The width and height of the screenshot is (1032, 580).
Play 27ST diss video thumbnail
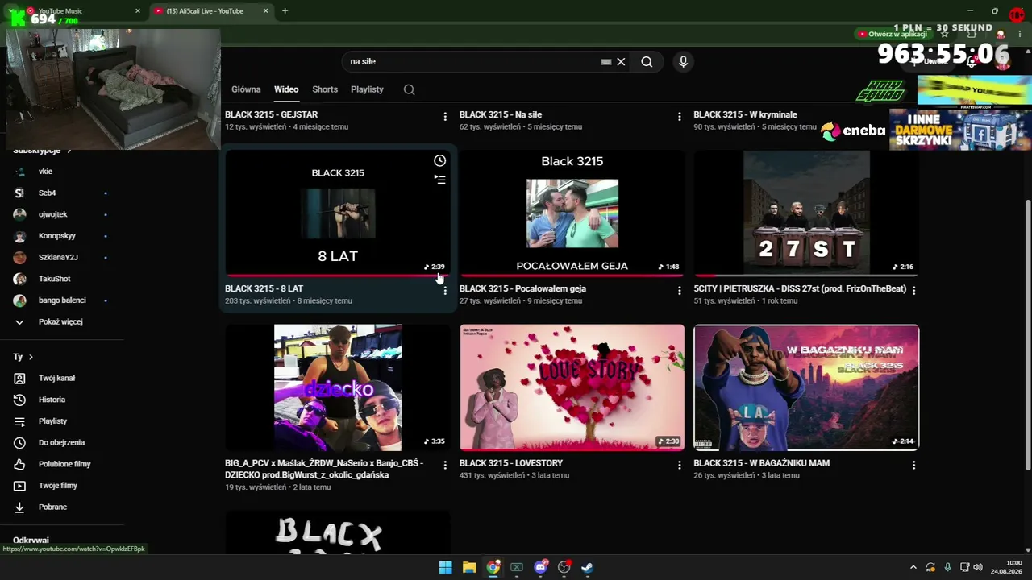(806, 213)
